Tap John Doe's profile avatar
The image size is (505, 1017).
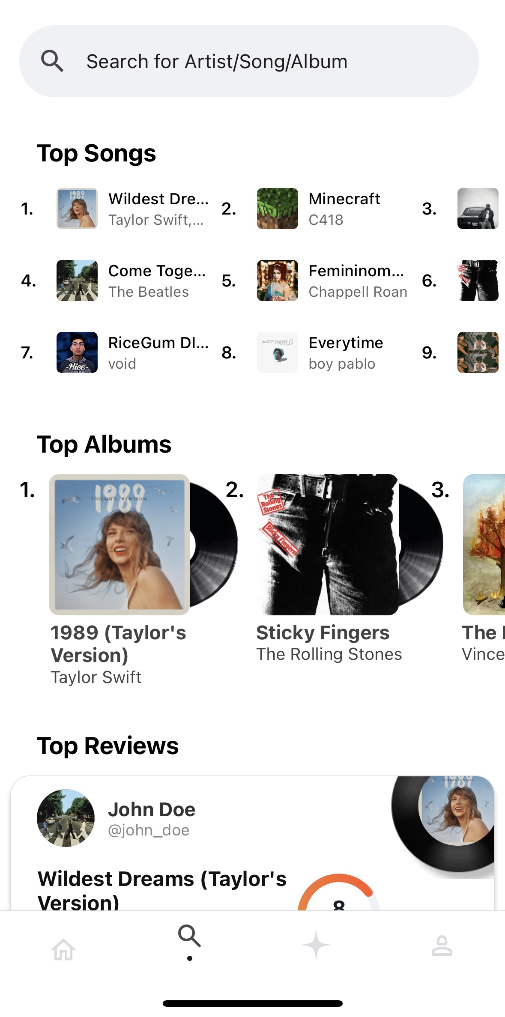[66, 818]
